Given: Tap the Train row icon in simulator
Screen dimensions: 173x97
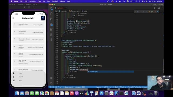Looking at the screenshot, I should pyautogui.click(x=14, y=73).
